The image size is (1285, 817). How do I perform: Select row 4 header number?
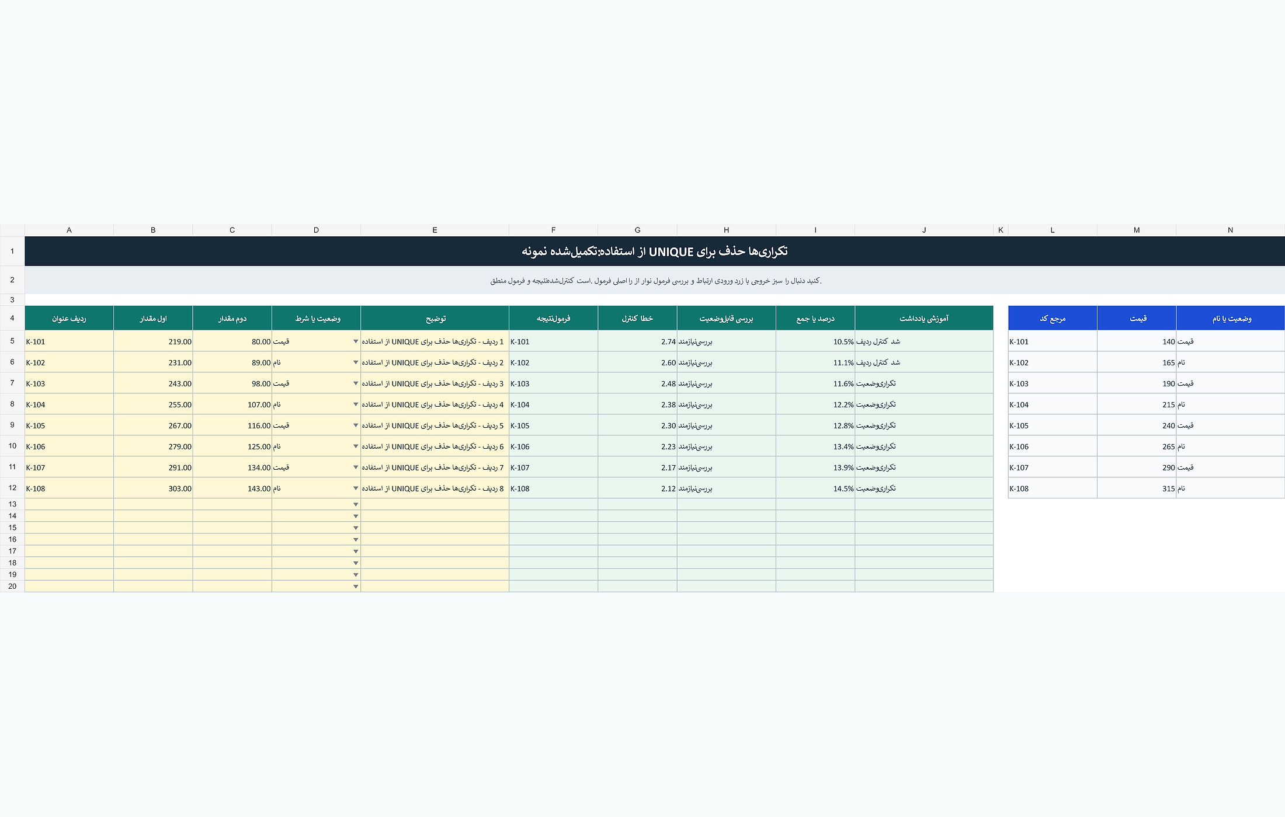click(12, 318)
